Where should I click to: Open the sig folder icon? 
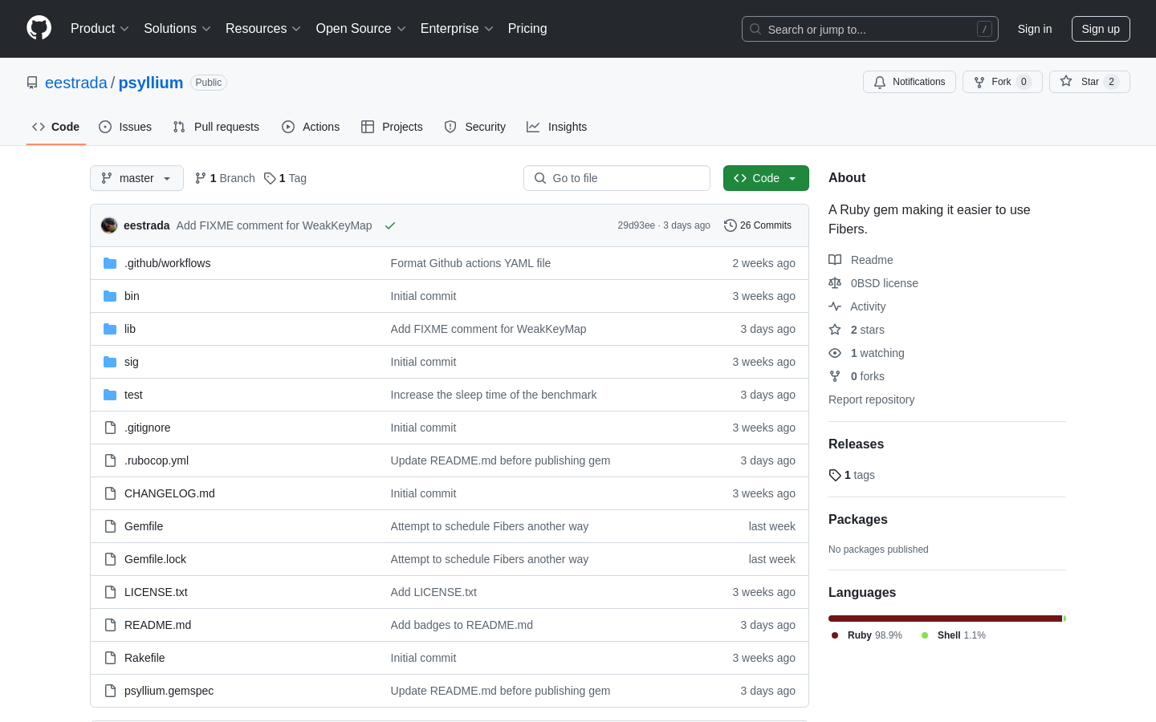[x=110, y=362]
